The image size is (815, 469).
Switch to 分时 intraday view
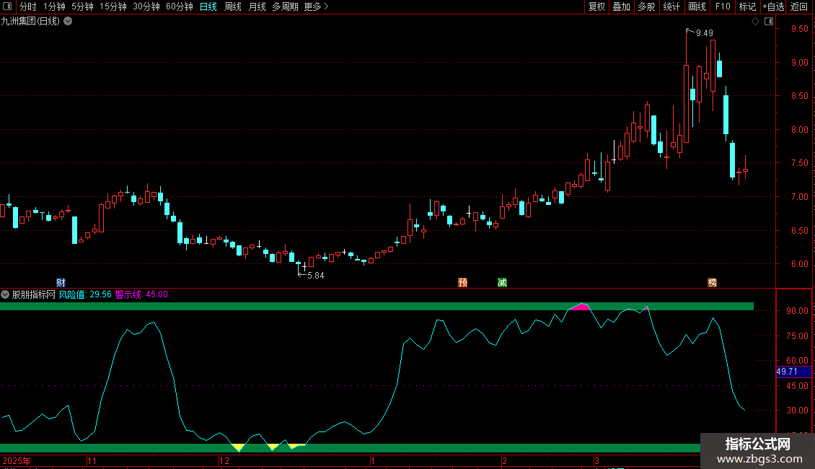coord(28,6)
